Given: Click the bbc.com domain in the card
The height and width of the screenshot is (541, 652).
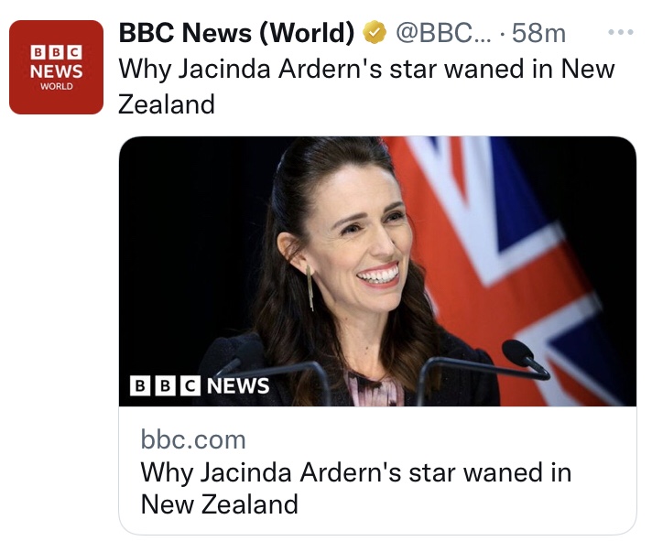Looking at the screenshot, I should [193, 439].
